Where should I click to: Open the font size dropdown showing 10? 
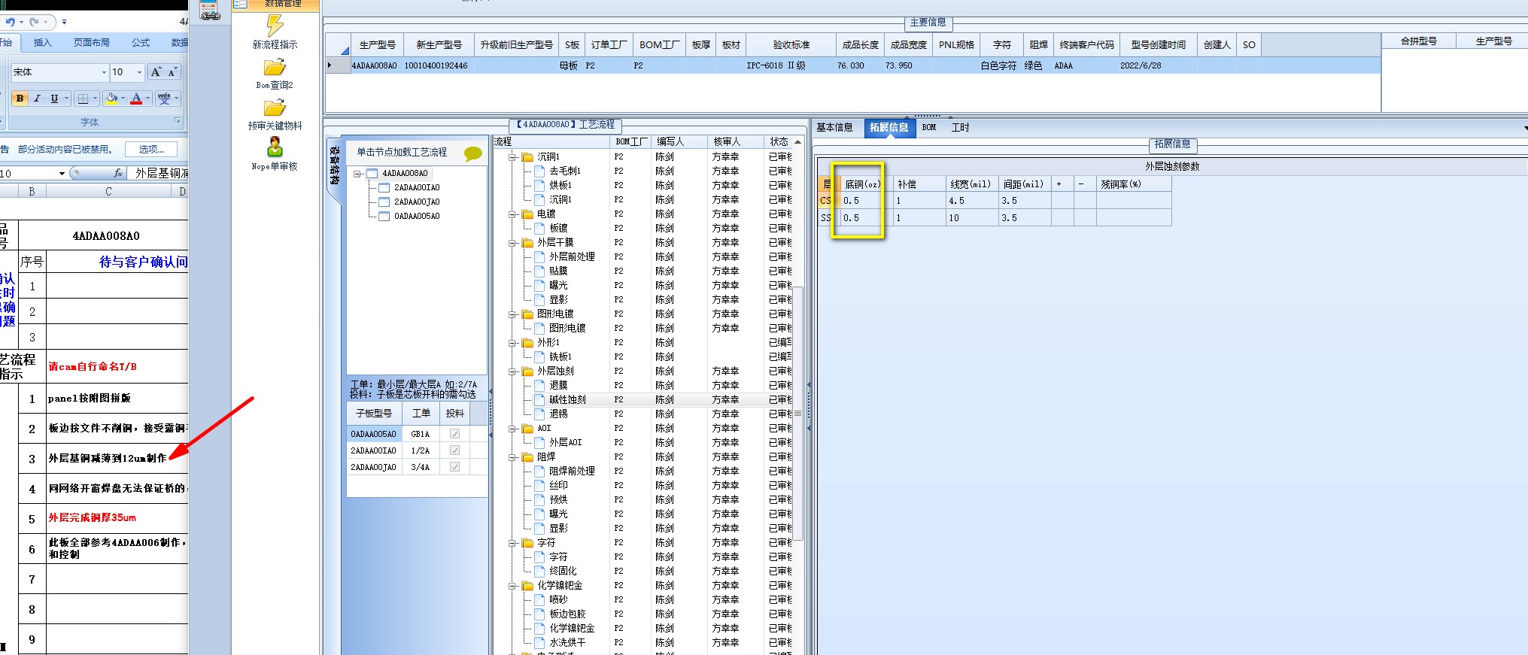139,72
